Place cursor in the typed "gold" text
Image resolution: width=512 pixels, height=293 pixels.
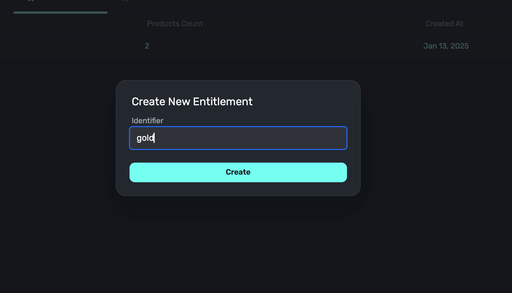145,138
